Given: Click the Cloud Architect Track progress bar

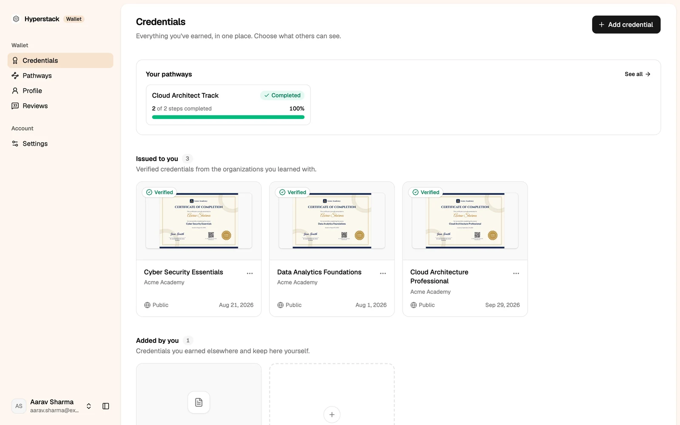Looking at the screenshot, I should [228, 117].
